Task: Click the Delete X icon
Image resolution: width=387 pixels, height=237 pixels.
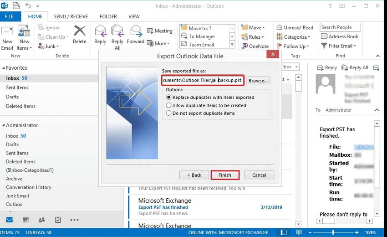Action: click(x=80, y=31)
